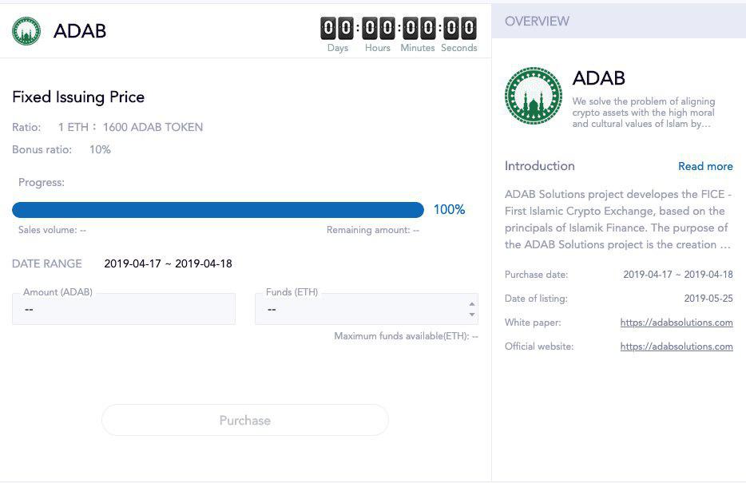This screenshot has height=483, width=746.
Task: Click the 'We solve the problem' description text
Action: pos(643,113)
